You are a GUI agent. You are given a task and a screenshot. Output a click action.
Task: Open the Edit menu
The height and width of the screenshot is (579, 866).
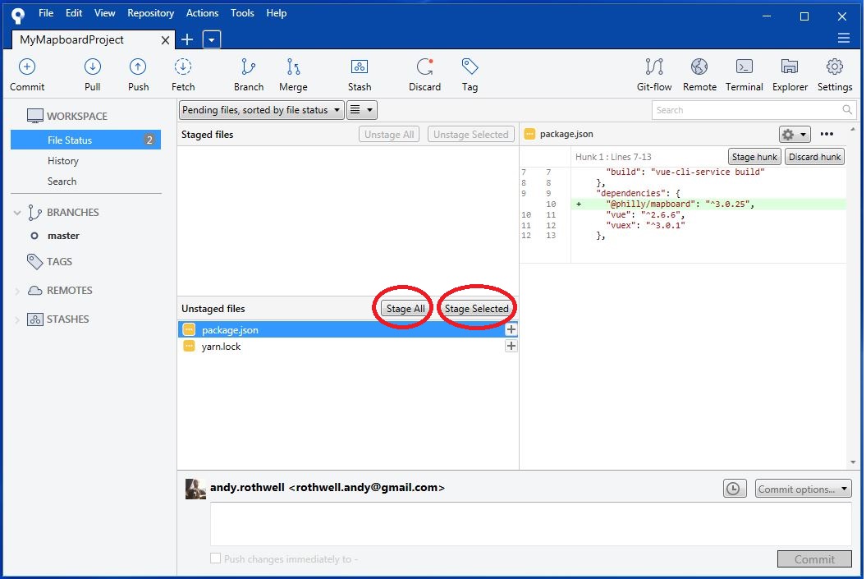[73, 12]
